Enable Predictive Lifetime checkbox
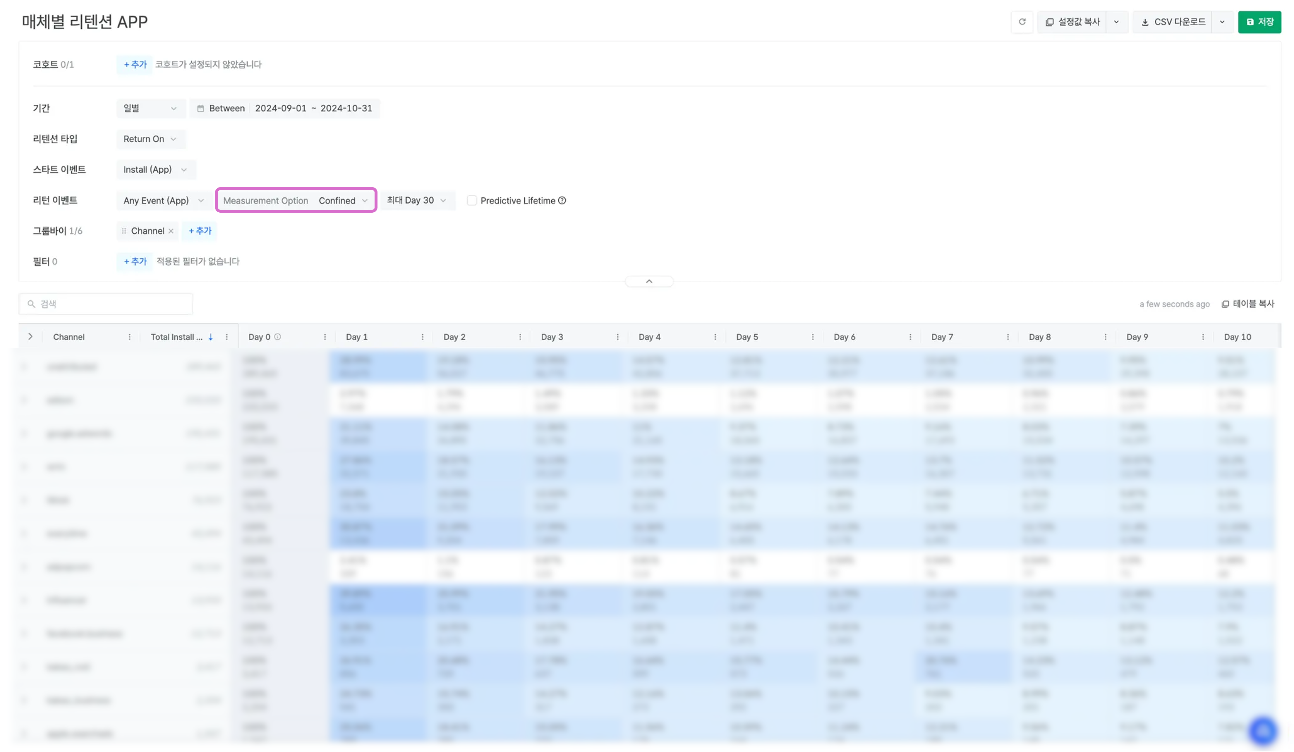This screenshot has height=752, width=1294. coord(471,201)
